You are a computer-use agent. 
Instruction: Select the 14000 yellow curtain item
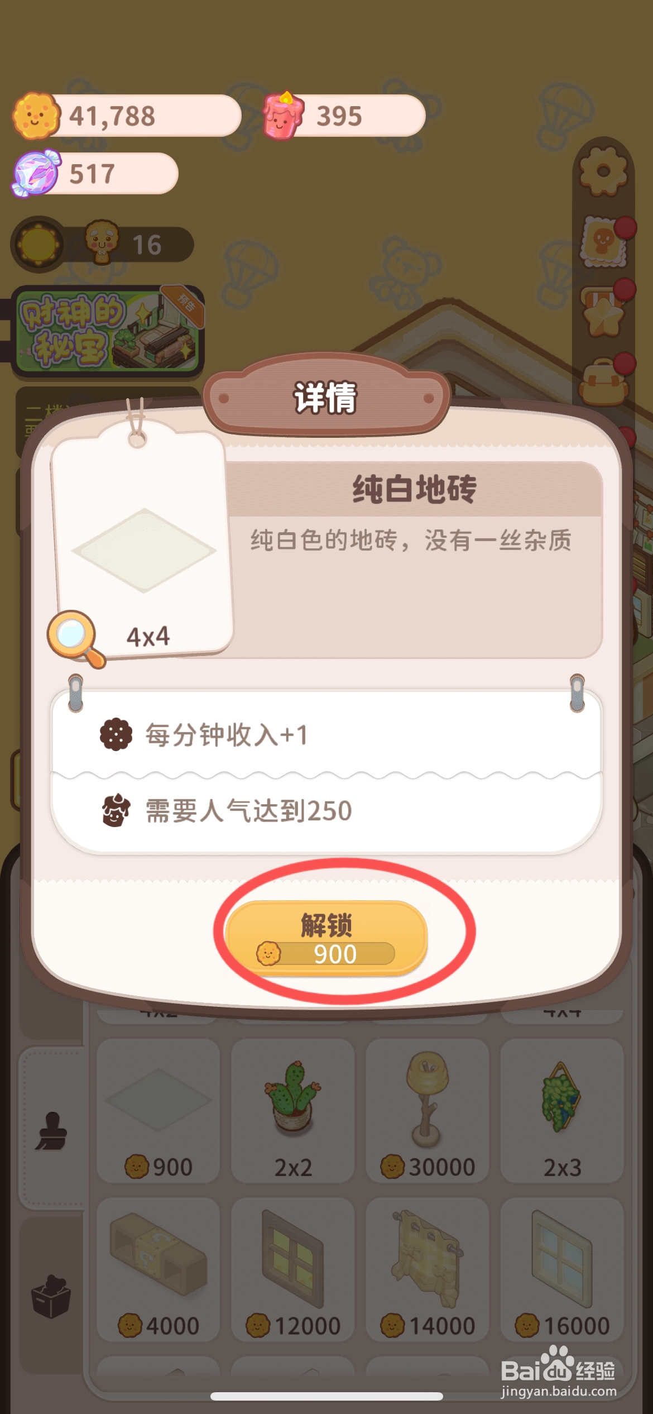428,1269
